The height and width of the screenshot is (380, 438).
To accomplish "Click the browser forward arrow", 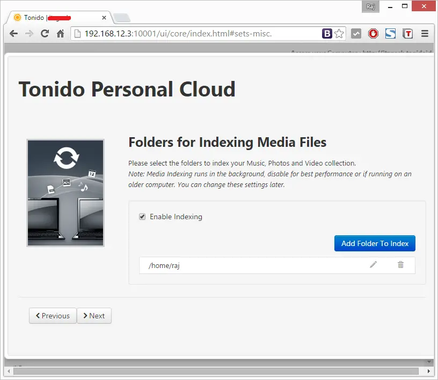I will [x=29, y=34].
